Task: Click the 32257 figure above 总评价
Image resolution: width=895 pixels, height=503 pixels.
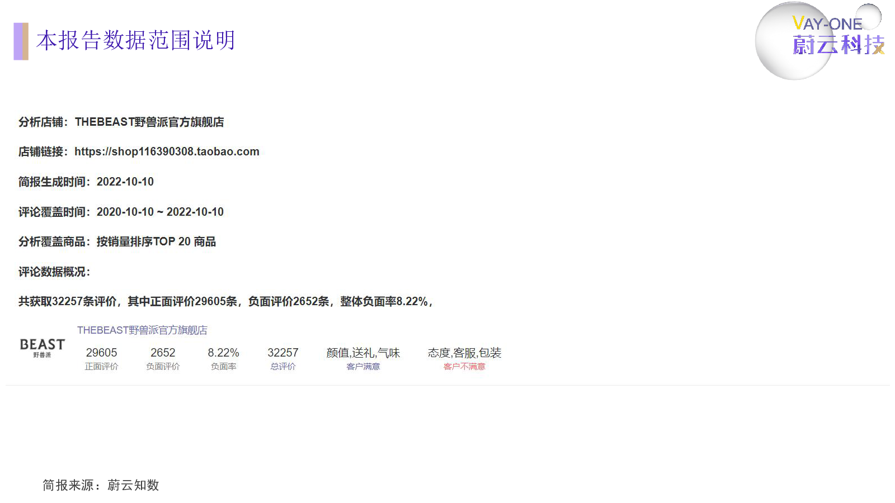Action: (283, 353)
